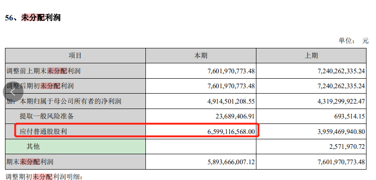The image size is (376, 180).
Task: Click the 提取一般风险准备 row label
Action: tap(47, 116)
